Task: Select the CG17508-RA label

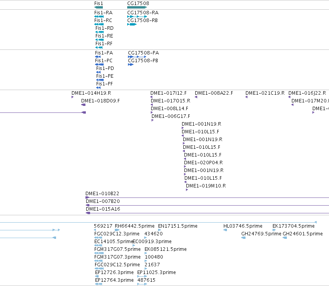Action: (x=143, y=13)
